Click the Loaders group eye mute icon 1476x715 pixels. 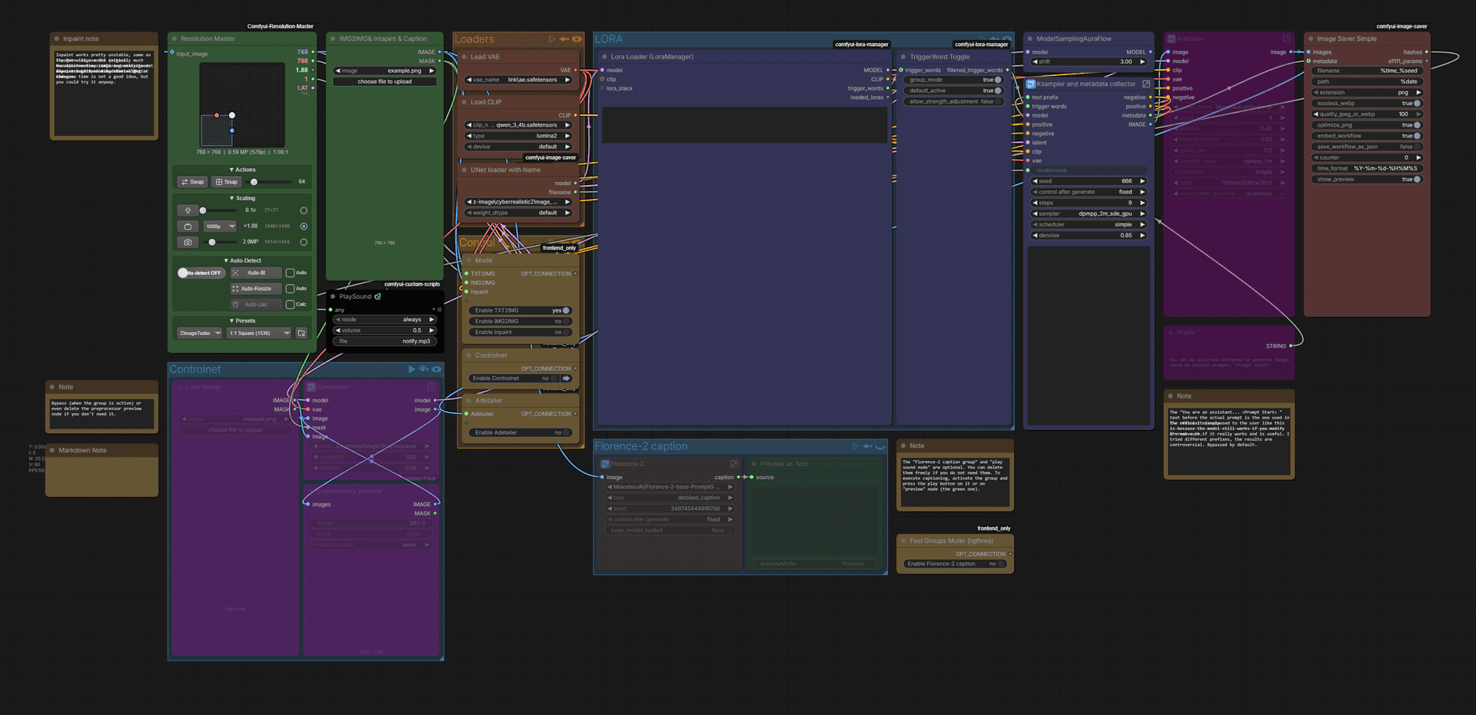click(x=577, y=39)
